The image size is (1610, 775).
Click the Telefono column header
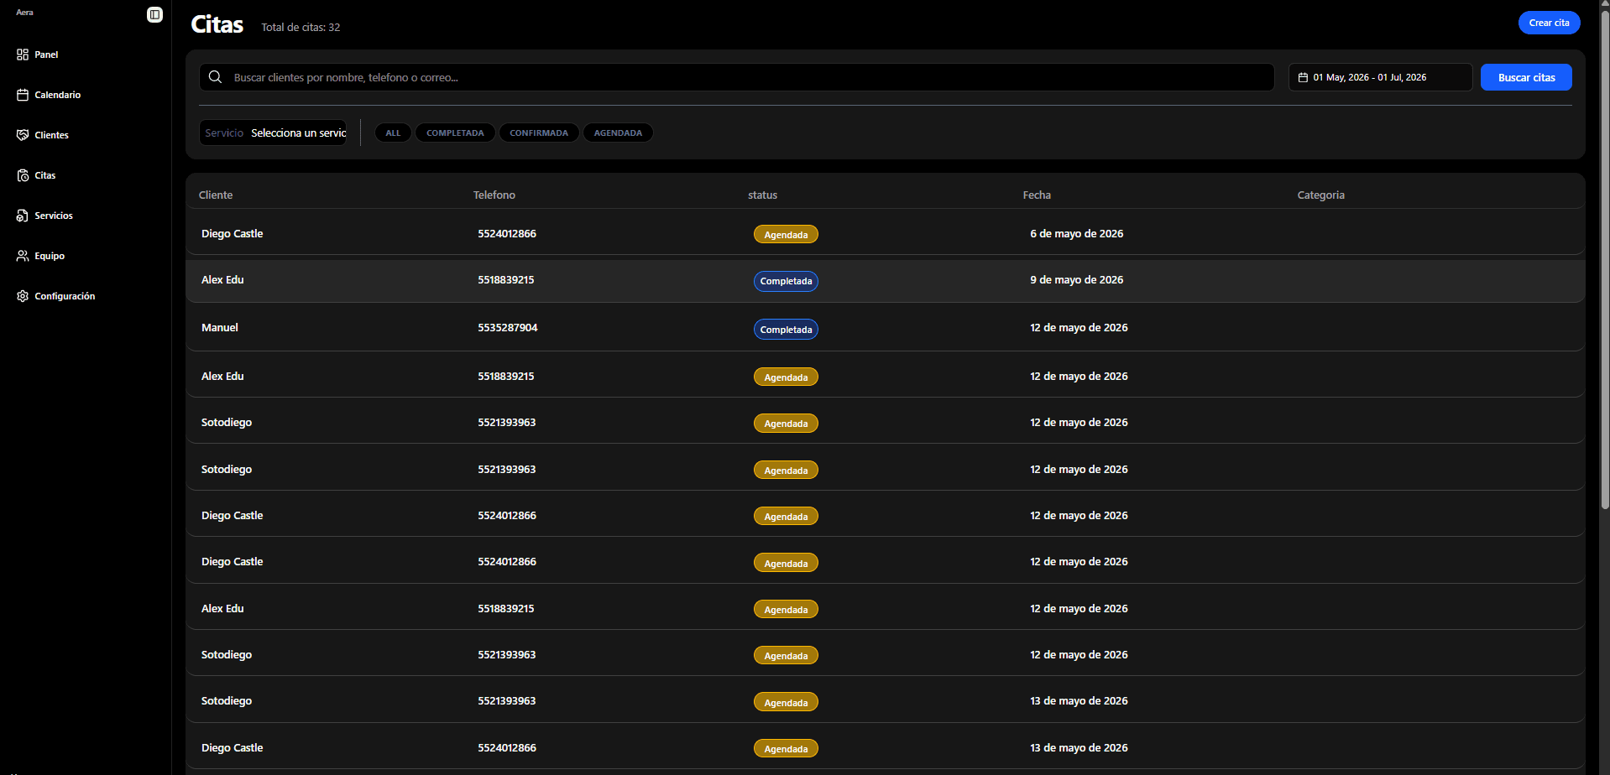pos(494,195)
